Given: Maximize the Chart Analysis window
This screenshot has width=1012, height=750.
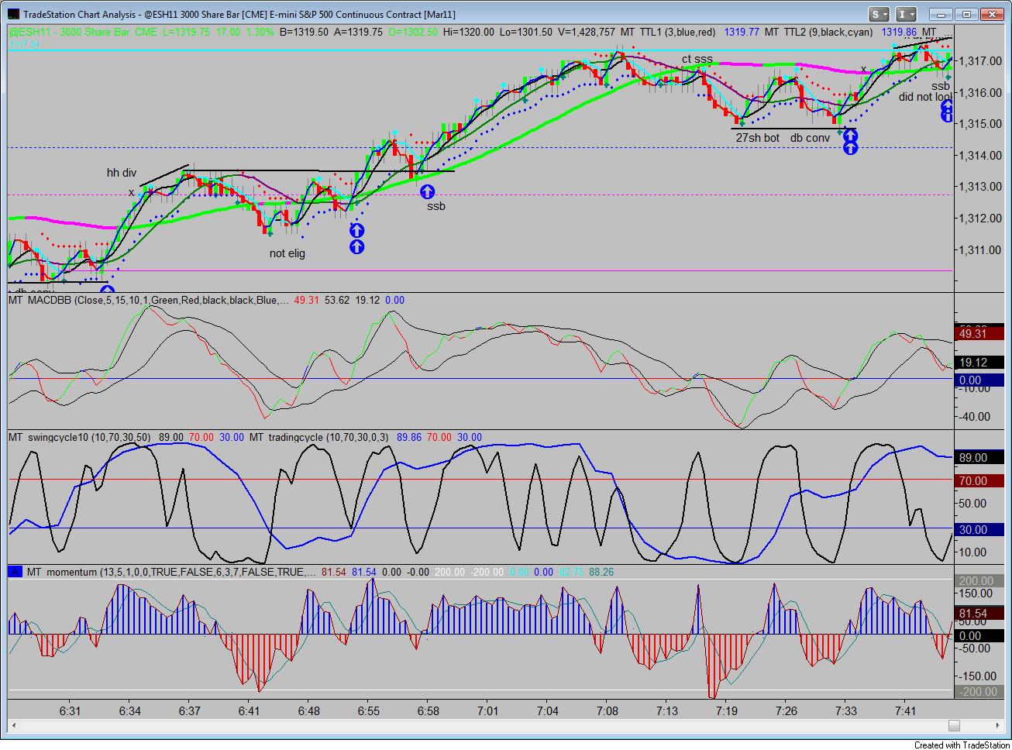Looking at the screenshot, I should pyautogui.click(x=966, y=14).
